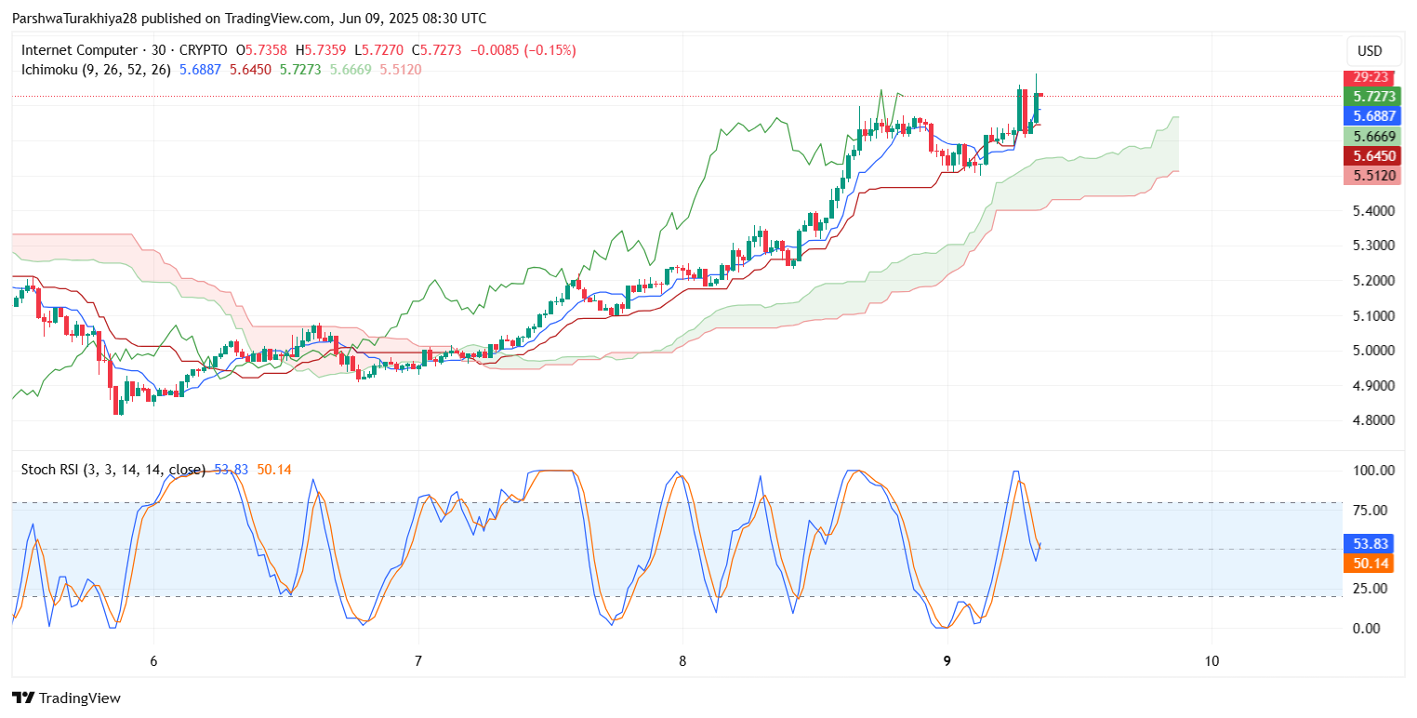Viewport: 1417px width, 718px height.
Task: Open the USD currency dropdown
Action: click(x=1370, y=51)
